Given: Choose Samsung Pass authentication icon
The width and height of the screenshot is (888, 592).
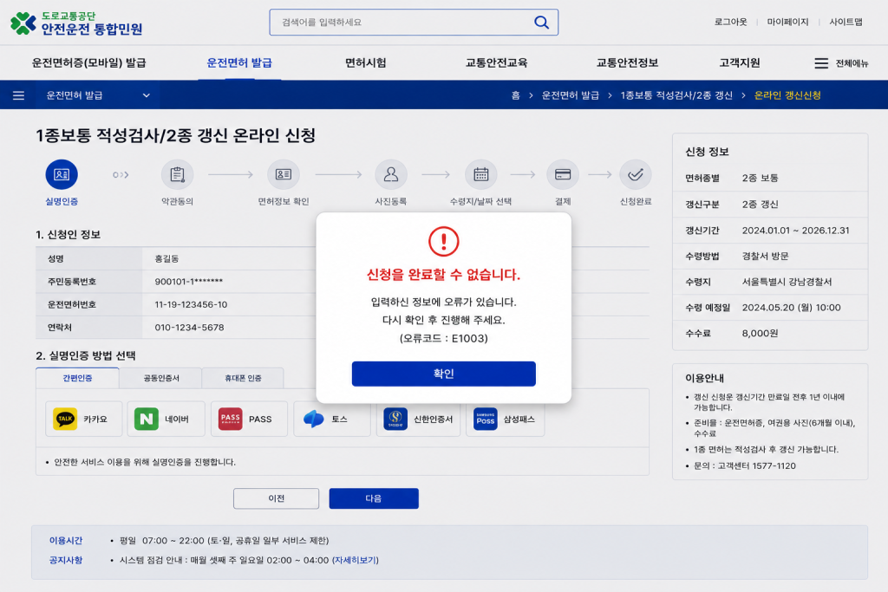Looking at the screenshot, I should 486,419.
